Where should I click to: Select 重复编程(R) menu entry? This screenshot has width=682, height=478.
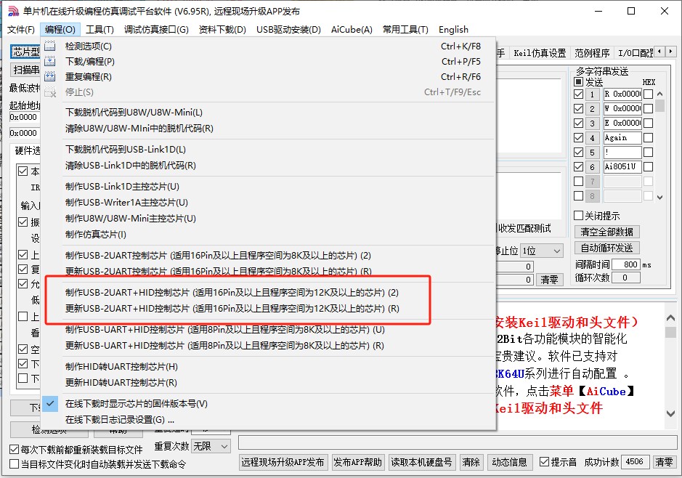point(268,76)
